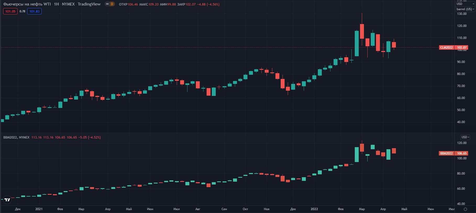Open chart settings gear icon
The height and width of the screenshot is (213, 476).
[465, 209]
